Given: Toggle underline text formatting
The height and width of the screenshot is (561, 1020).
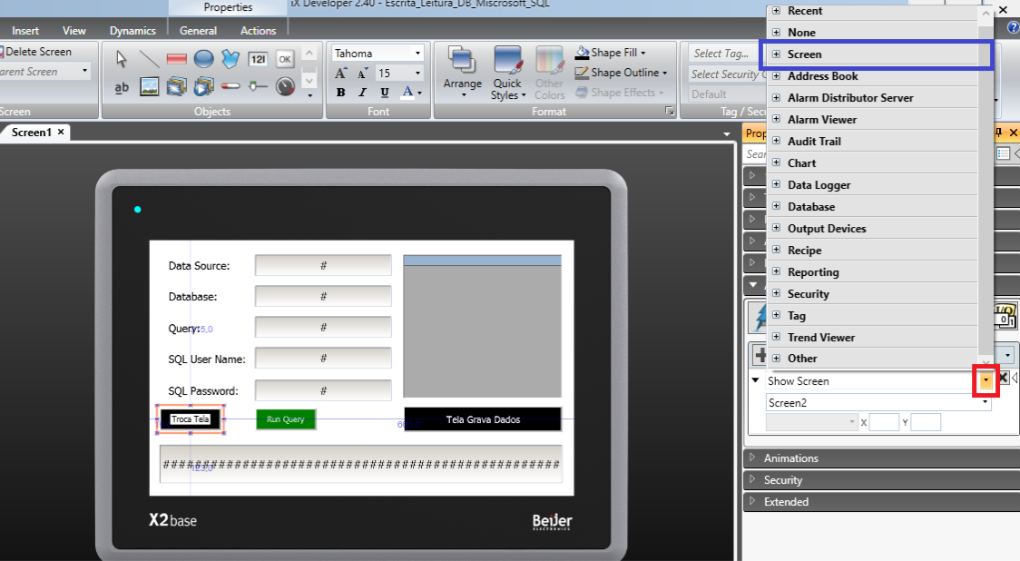Looking at the screenshot, I should click(385, 93).
